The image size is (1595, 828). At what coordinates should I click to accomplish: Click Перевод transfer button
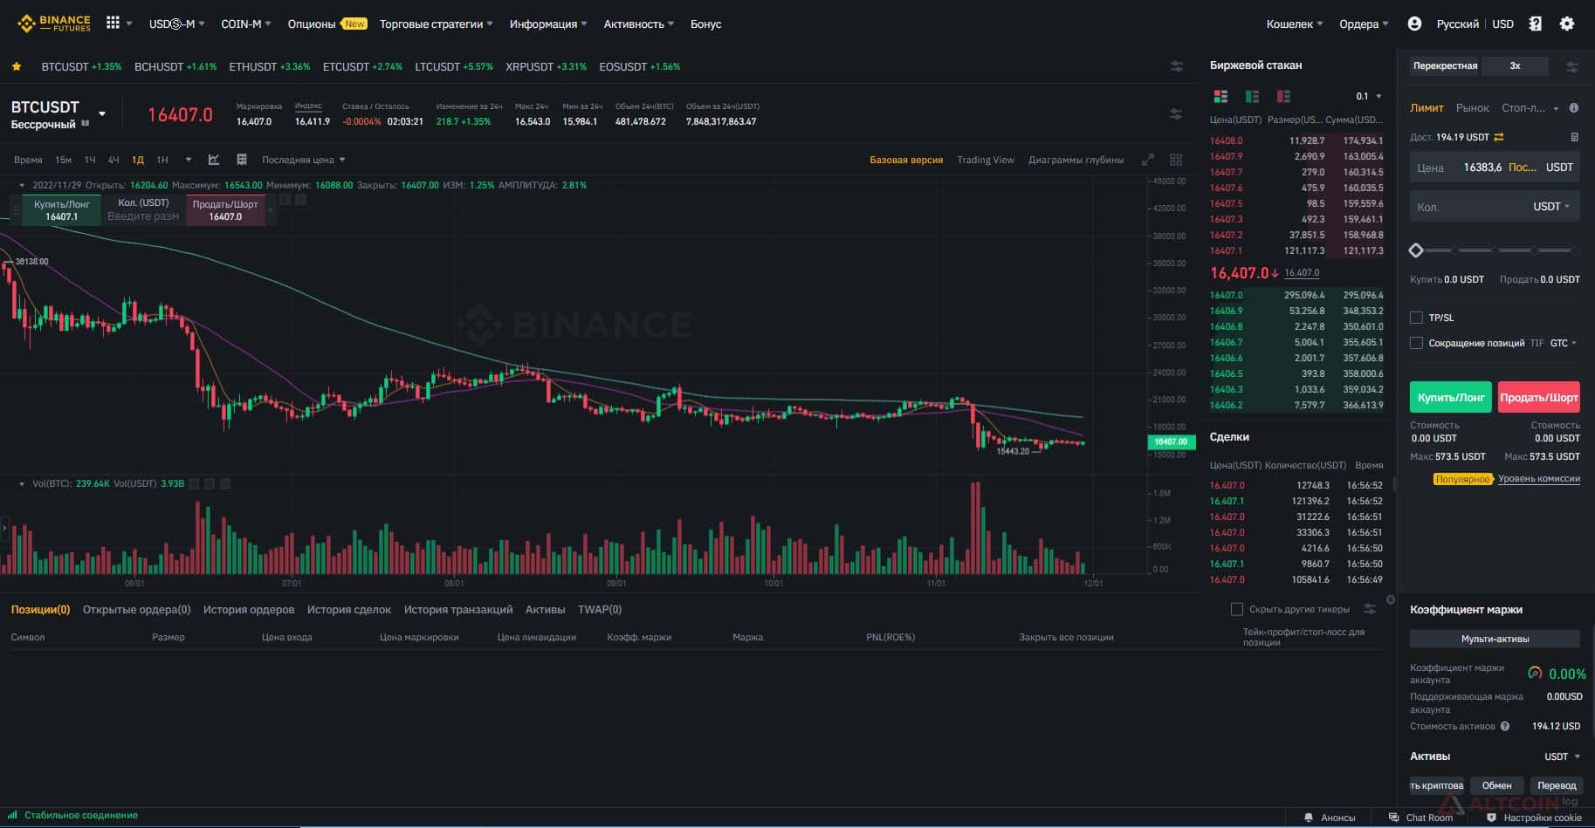pyautogui.click(x=1557, y=785)
